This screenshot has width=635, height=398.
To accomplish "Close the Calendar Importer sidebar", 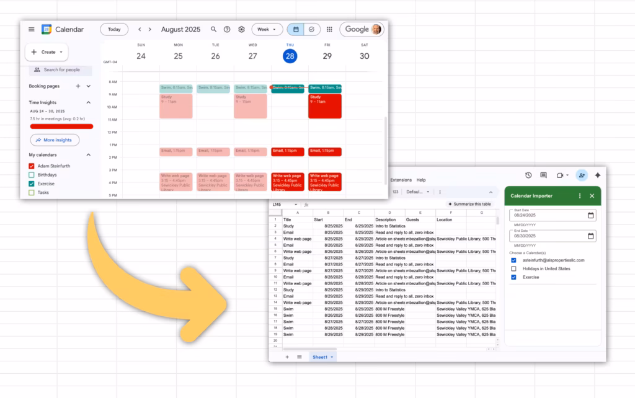I will coord(592,195).
